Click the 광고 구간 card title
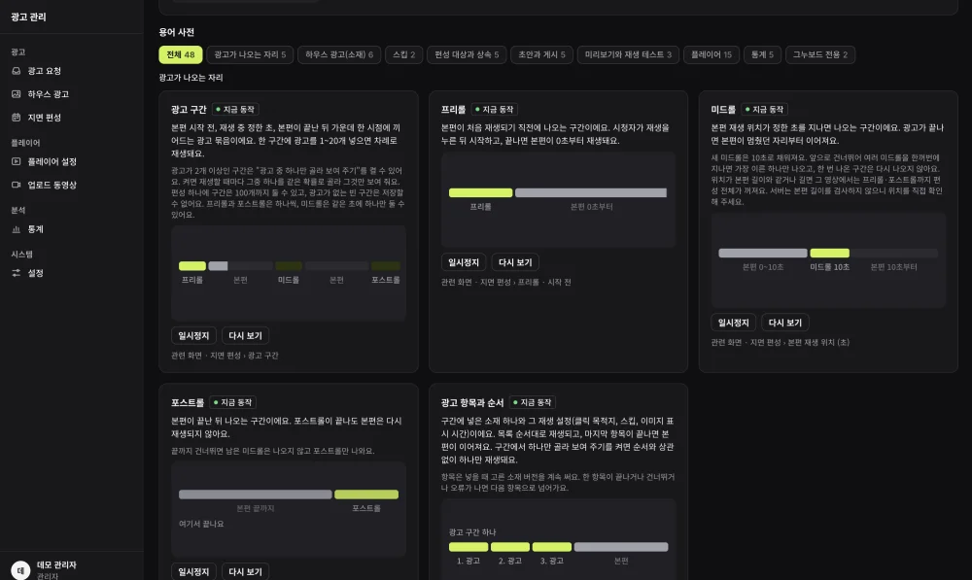 (x=190, y=110)
